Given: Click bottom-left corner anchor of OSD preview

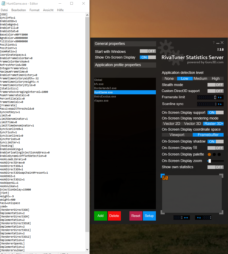Looking at the screenshot, I should (x=162, y=212).
